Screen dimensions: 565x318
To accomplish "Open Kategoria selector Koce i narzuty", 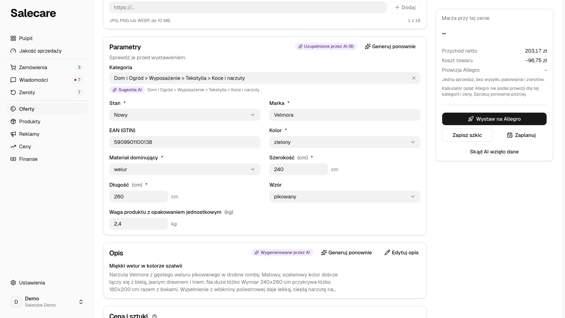I will (x=265, y=78).
